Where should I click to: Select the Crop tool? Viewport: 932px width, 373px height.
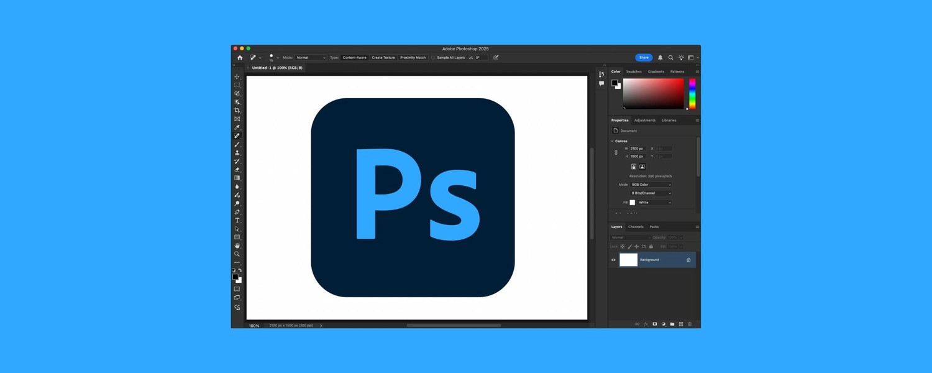click(237, 111)
